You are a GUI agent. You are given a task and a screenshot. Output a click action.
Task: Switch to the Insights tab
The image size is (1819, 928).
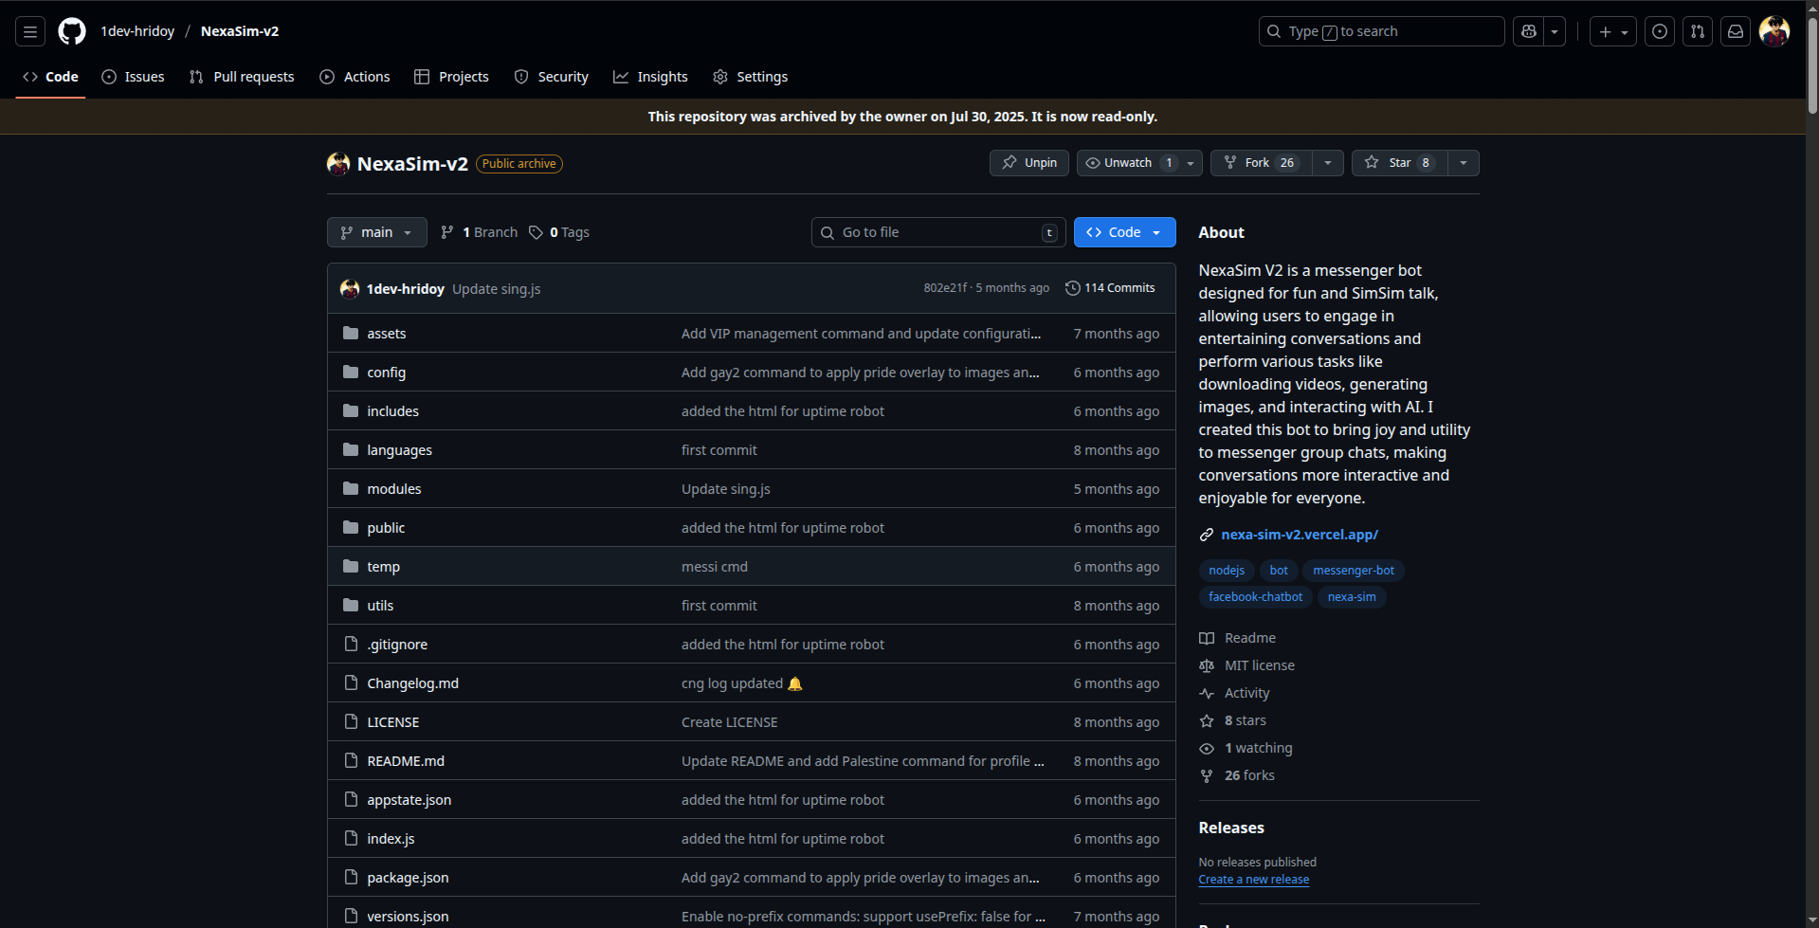pyautogui.click(x=650, y=77)
